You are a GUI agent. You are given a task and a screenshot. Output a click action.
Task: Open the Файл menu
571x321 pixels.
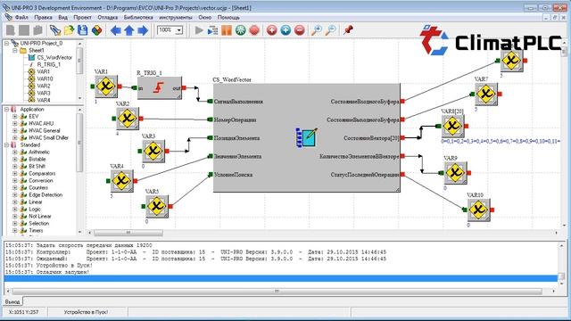click(x=21, y=17)
